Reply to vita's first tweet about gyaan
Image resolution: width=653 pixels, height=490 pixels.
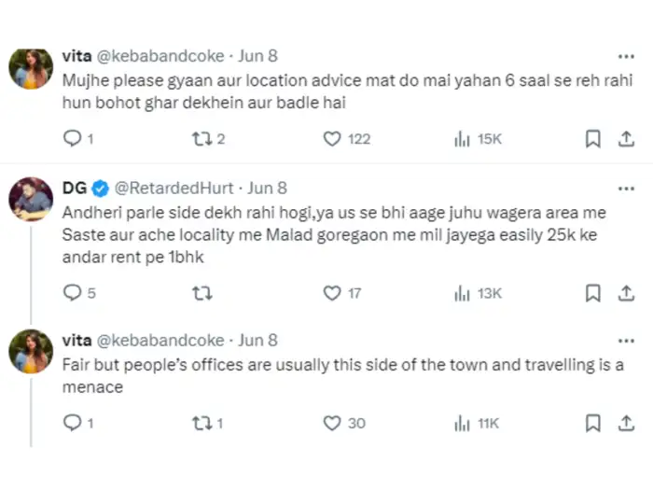73,139
